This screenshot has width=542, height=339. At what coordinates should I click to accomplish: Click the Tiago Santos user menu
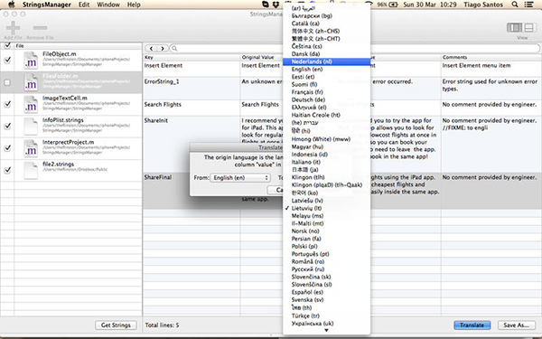(483, 5)
